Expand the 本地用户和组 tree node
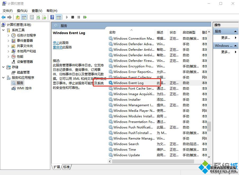The image size is (239, 175). (x=8, y=51)
